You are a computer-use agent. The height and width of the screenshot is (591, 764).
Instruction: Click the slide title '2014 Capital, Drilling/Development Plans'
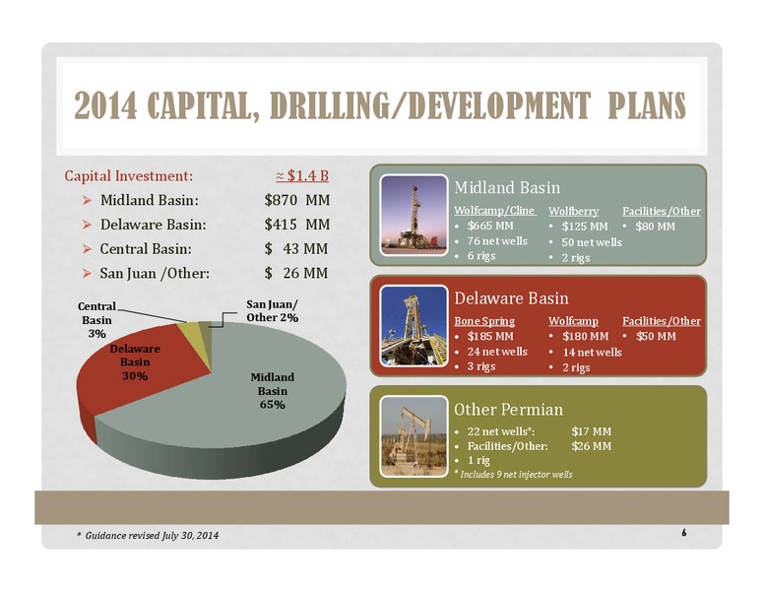click(x=380, y=105)
